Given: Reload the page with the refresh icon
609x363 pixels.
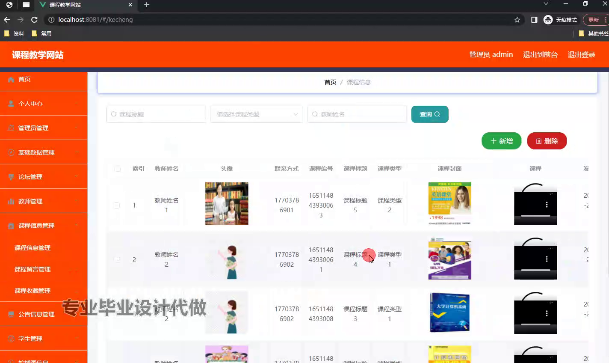Looking at the screenshot, I should [x=35, y=20].
